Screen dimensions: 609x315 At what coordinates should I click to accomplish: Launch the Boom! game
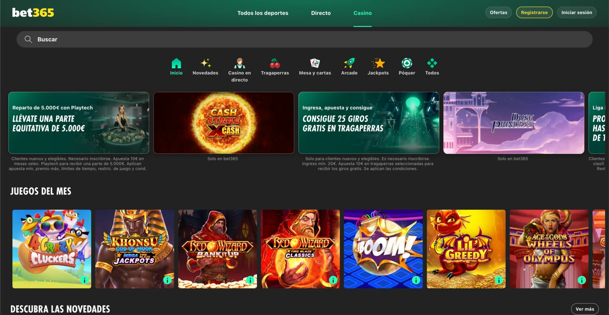(x=383, y=249)
